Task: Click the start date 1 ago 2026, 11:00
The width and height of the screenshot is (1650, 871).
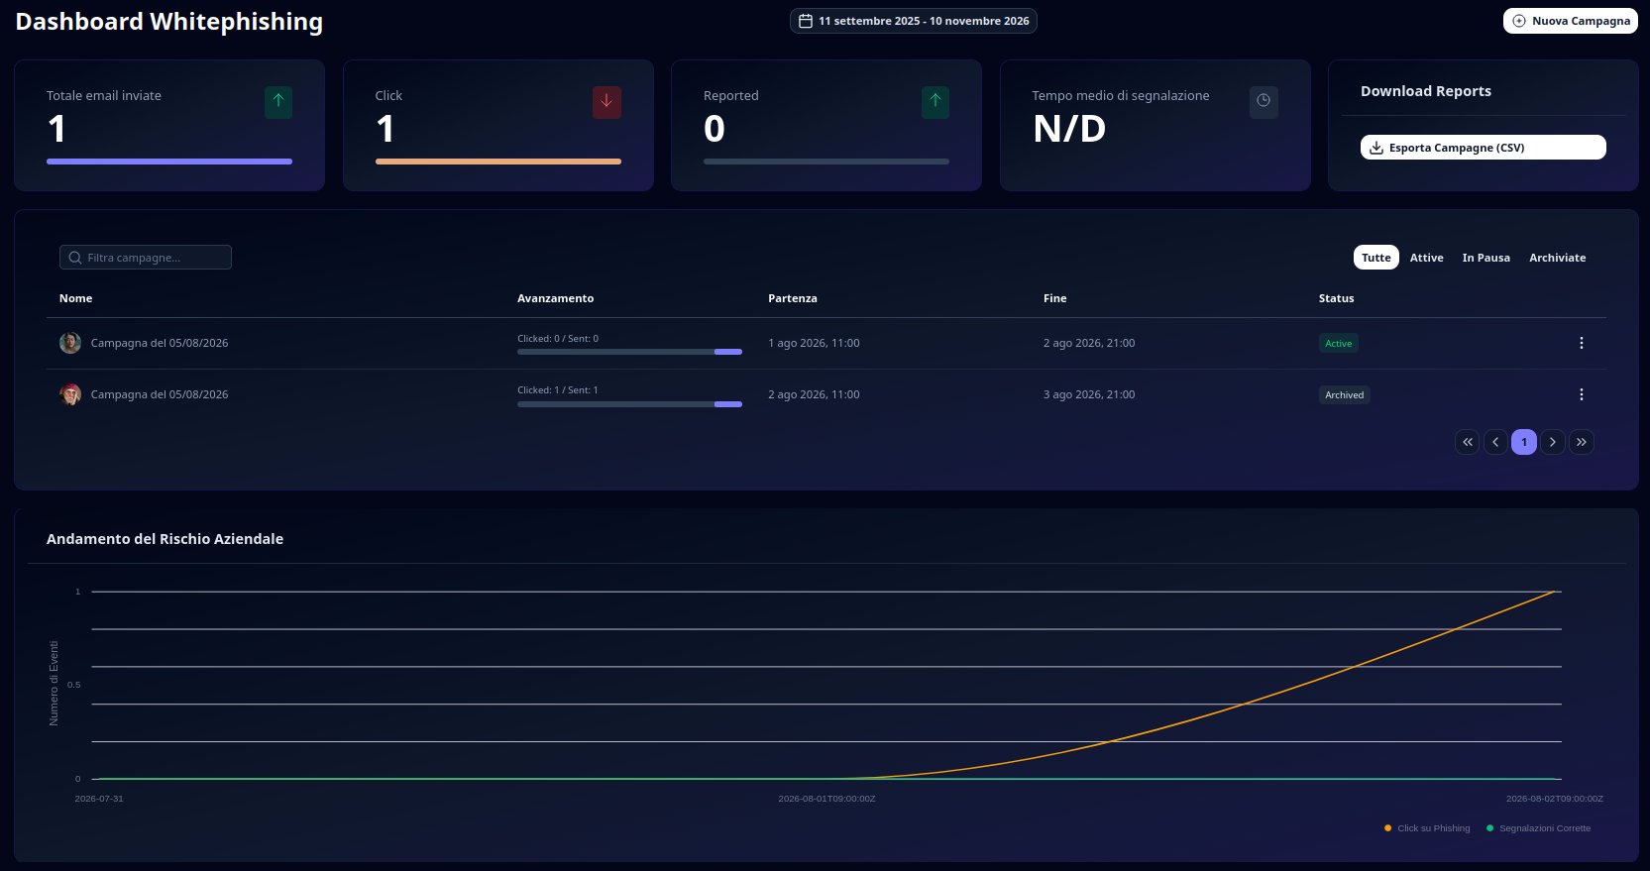Action: click(x=815, y=343)
